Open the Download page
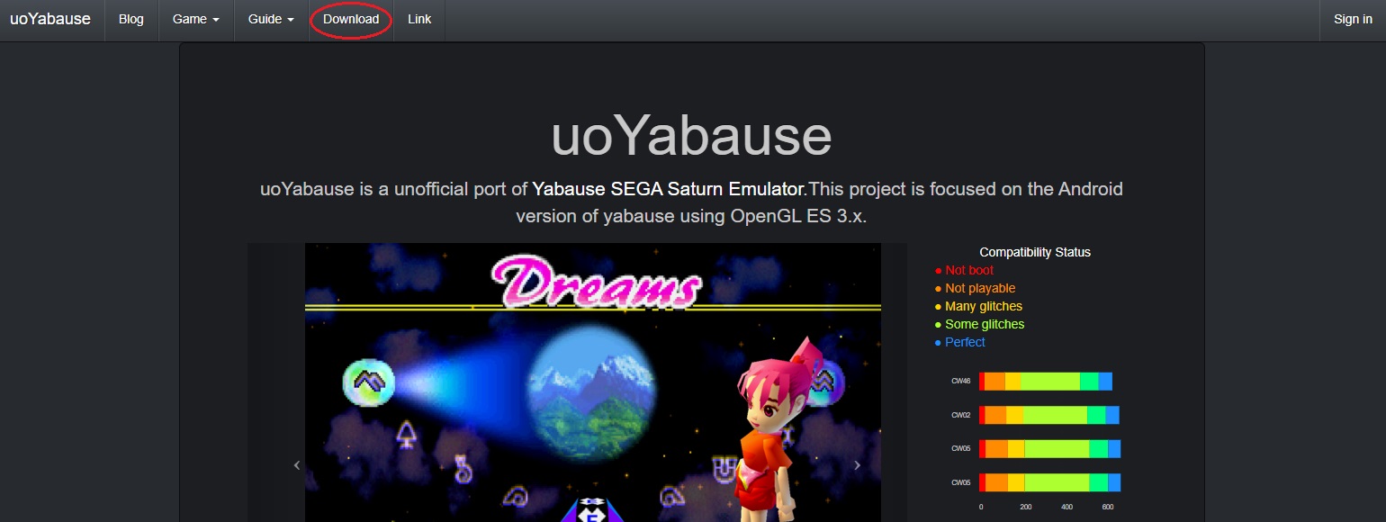The height and width of the screenshot is (522, 1386). [x=351, y=20]
